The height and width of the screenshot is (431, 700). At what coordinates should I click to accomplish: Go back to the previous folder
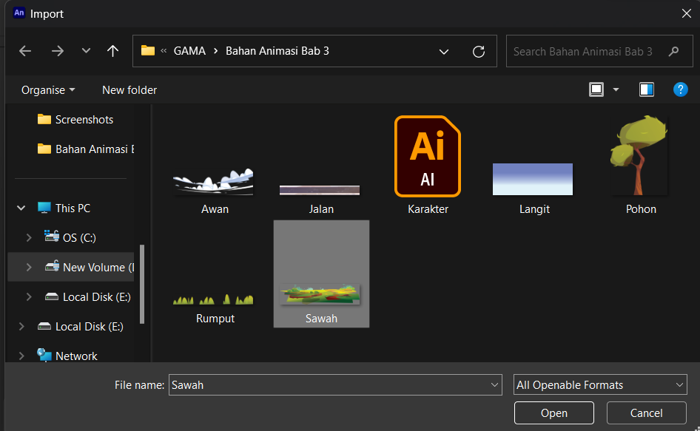pyautogui.click(x=25, y=51)
